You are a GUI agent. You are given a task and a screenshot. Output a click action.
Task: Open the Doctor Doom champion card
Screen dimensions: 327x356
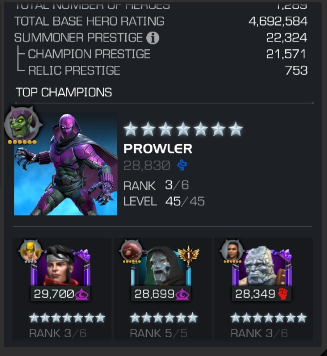pos(163,289)
